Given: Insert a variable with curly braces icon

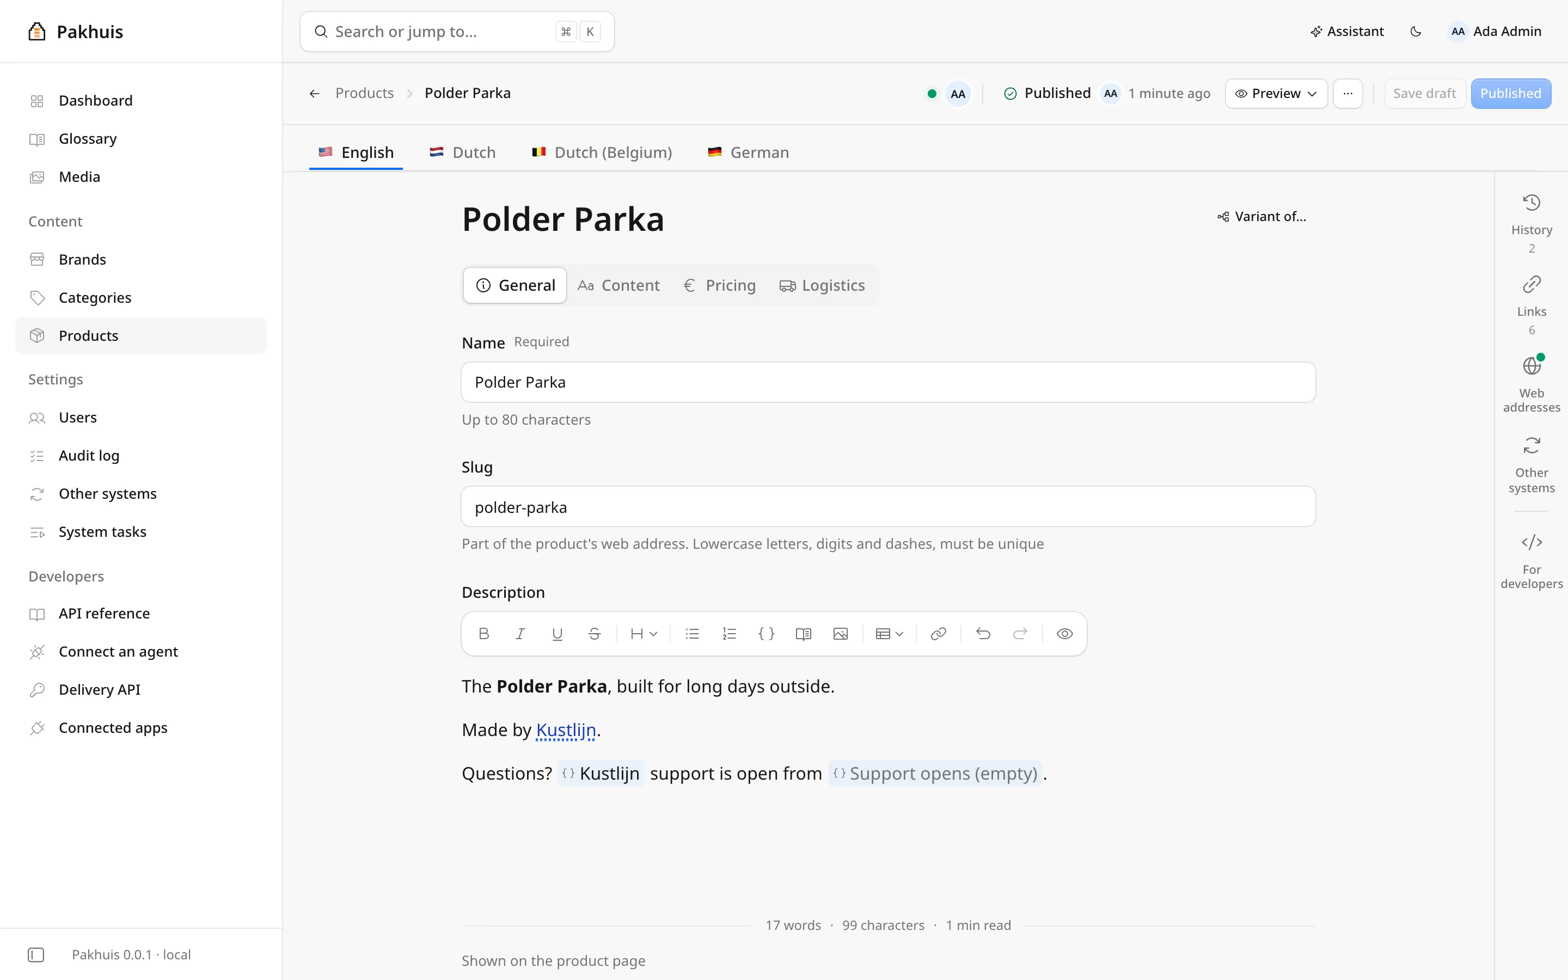Looking at the screenshot, I should click(767, 634).
